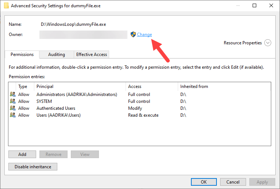Click the SYSTEM entry user-group icon
The height and width of the screenshot is (189, 280).
coord(13,101)
